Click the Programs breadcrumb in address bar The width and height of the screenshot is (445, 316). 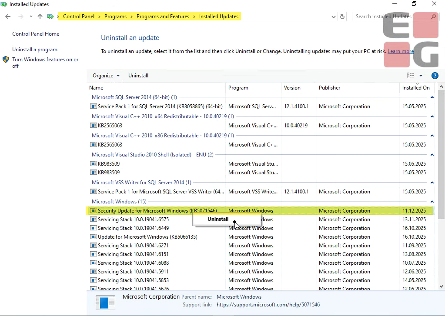coord(115,17)
